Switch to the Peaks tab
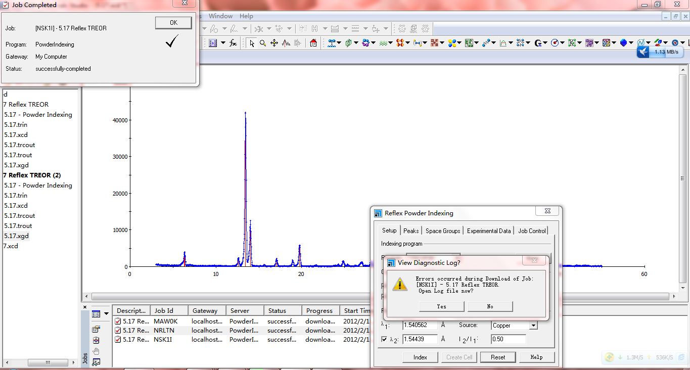The image size is (690, 370). coord(411,231)
